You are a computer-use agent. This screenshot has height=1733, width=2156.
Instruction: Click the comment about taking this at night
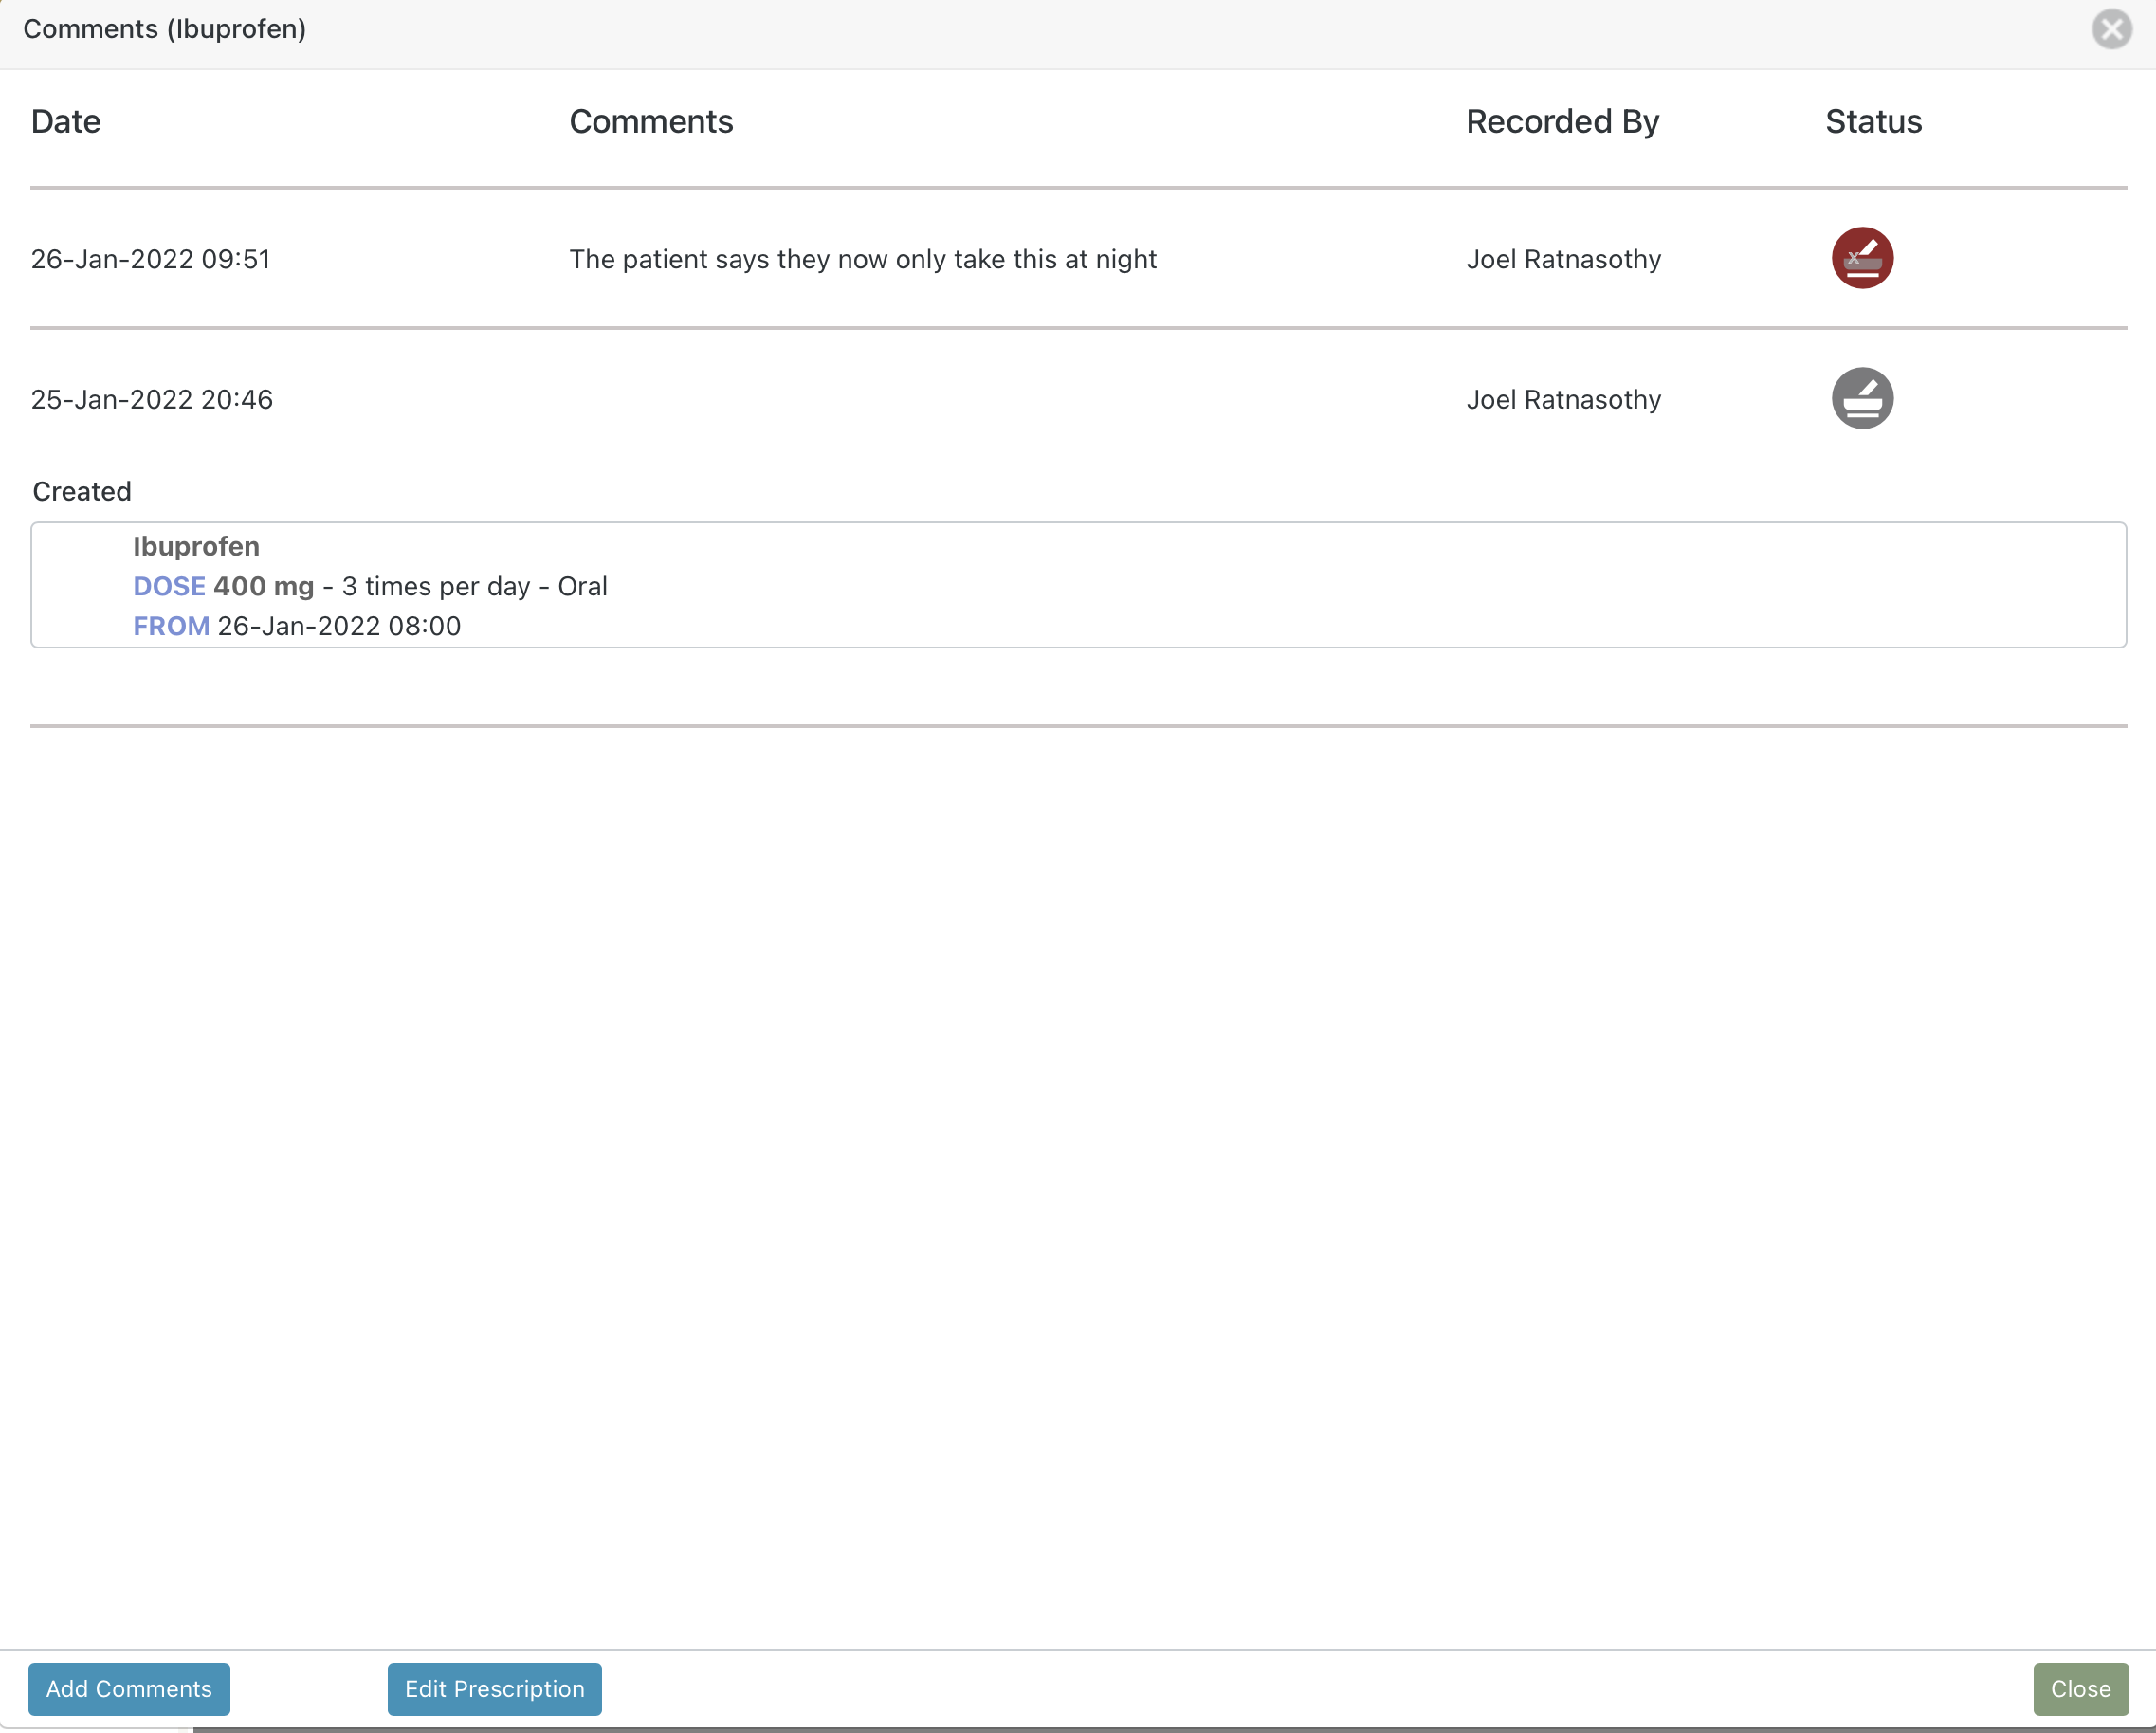point(862,259)
